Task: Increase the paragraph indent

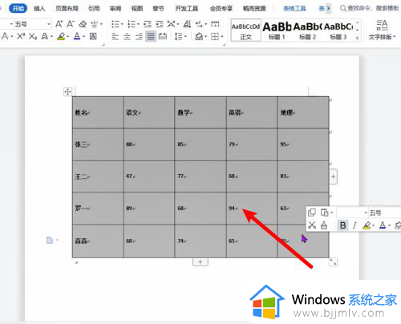Action: tap(160, 24)
